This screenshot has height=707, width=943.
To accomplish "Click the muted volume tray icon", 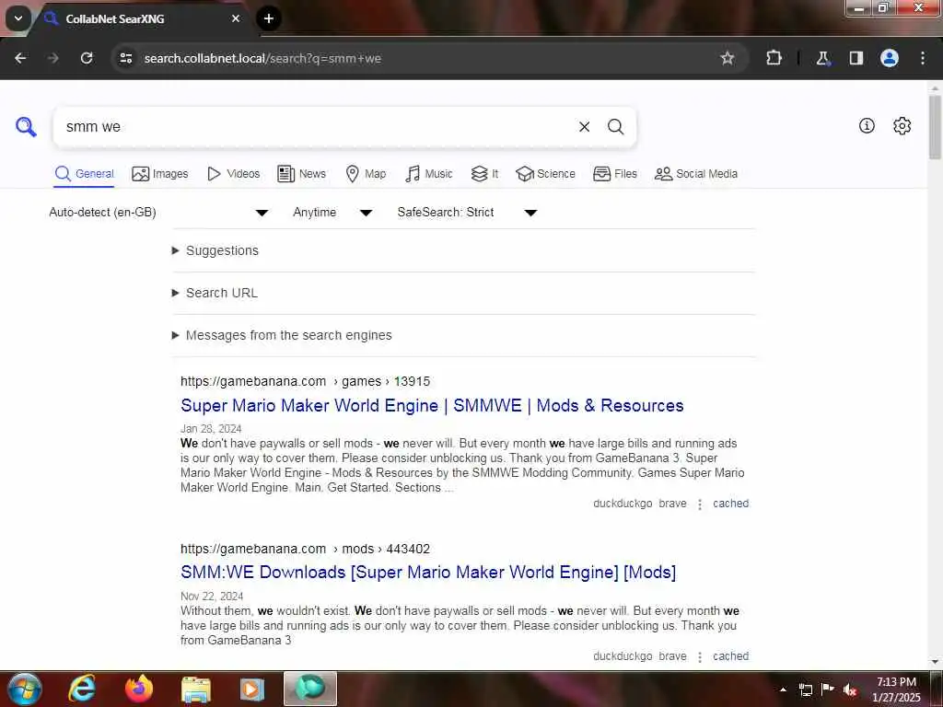I will pos(850,690).
